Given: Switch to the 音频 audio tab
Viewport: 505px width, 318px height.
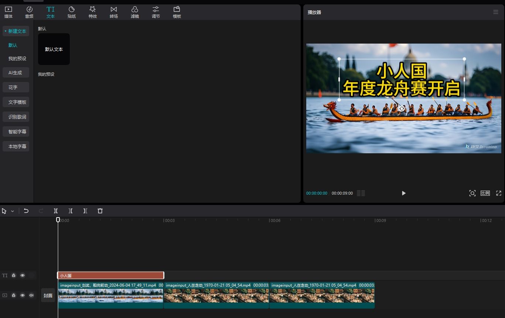Looking at the screenshot, I should click(x=29, y=12).
